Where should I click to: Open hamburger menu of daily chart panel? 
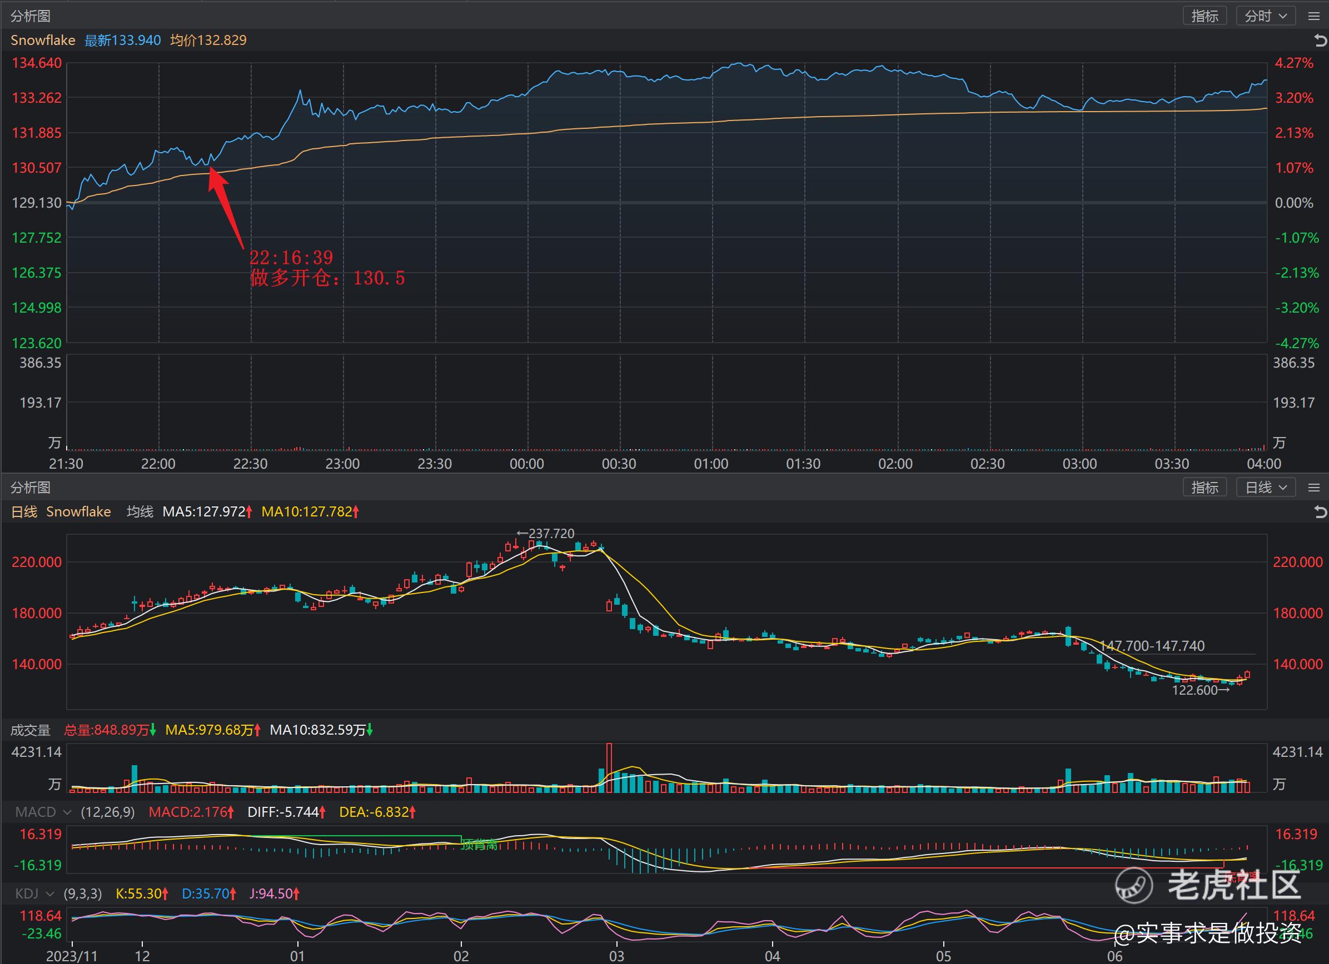click(1314, 488)
